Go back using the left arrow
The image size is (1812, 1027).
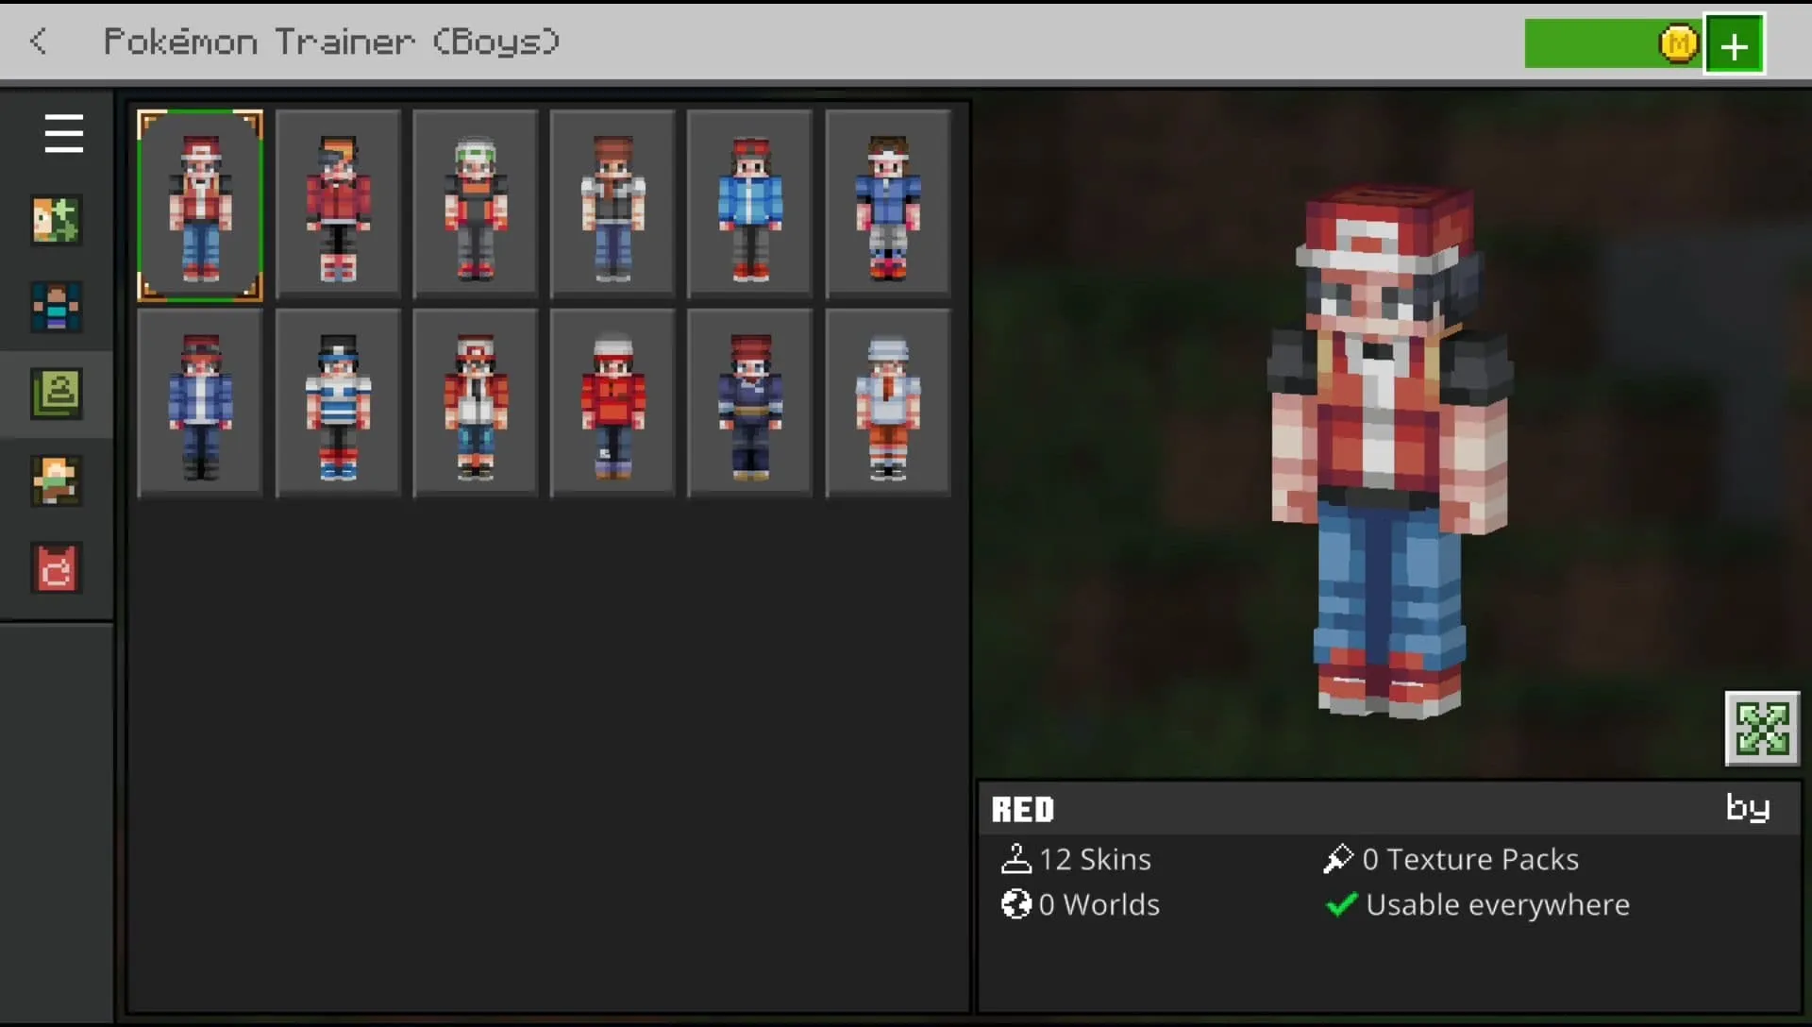(38, 42)
